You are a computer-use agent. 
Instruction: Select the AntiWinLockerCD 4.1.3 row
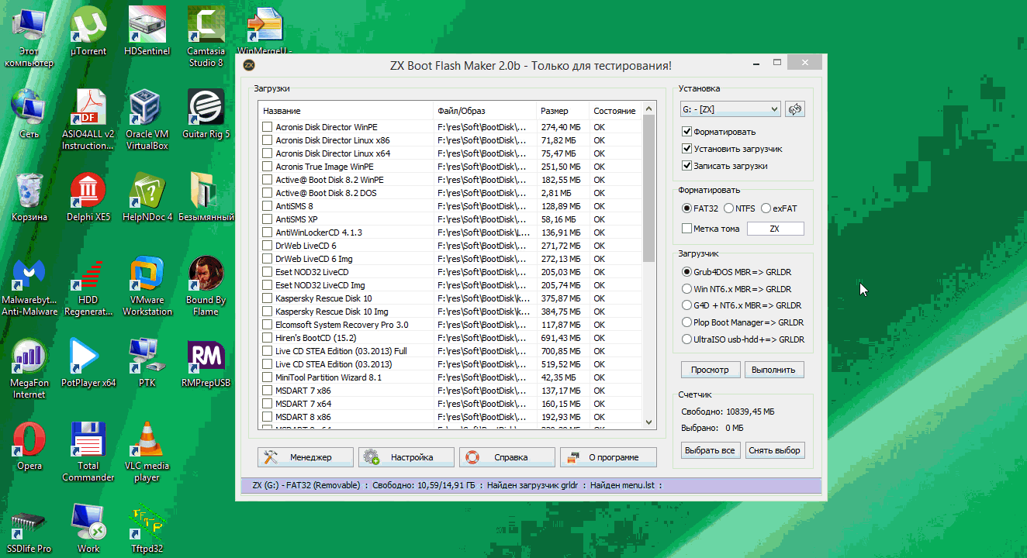(x=451, y=232)
